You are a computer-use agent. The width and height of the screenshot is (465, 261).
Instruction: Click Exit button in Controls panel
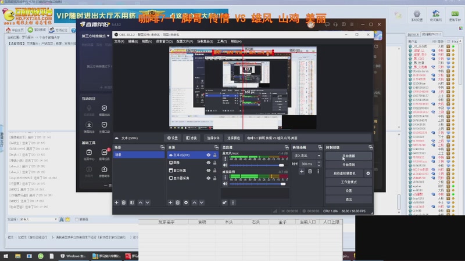tap(348, 200)
